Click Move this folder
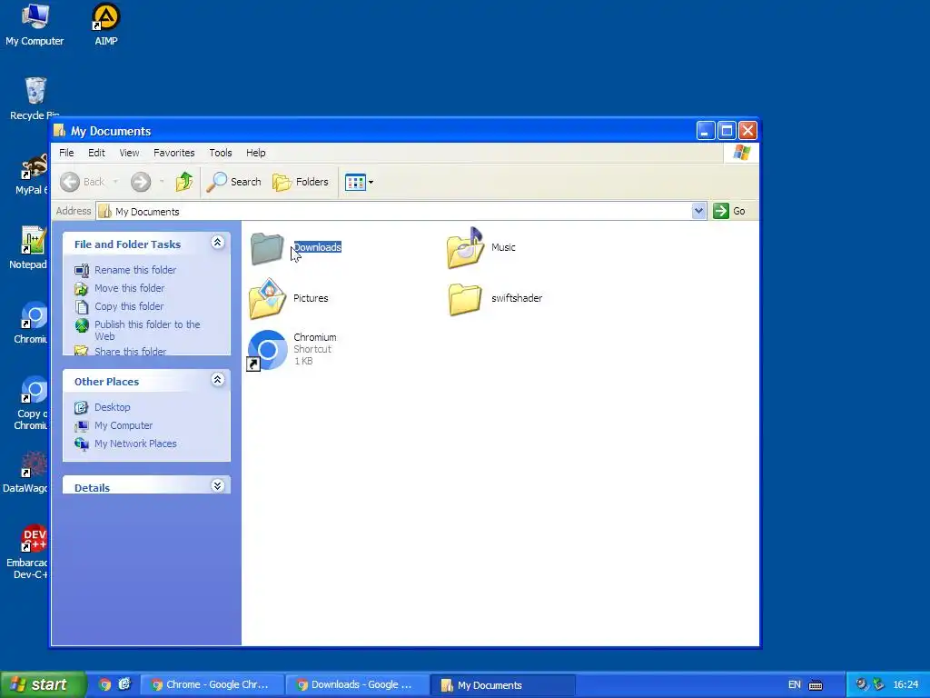 (129, 288)
